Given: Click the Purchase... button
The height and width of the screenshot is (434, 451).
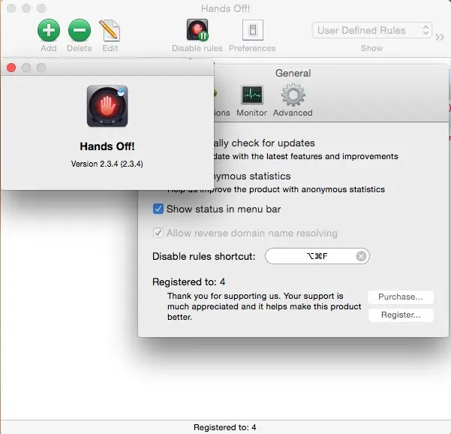Looking at the screenshot, I should pyautogui.click(x=401, y=297).
